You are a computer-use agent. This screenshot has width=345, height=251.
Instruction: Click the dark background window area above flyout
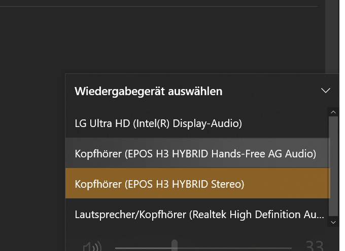(152, 40)
